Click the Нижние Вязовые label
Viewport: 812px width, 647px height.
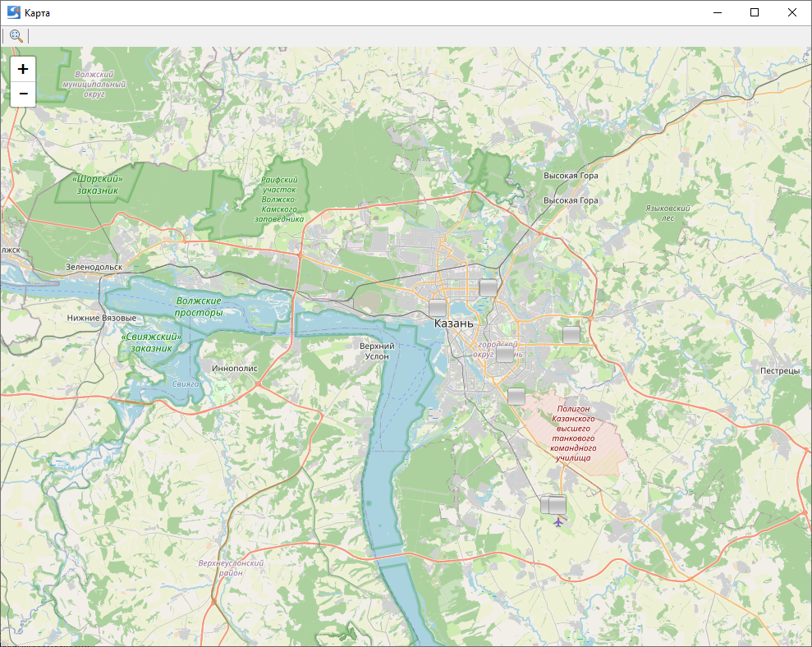102,318
